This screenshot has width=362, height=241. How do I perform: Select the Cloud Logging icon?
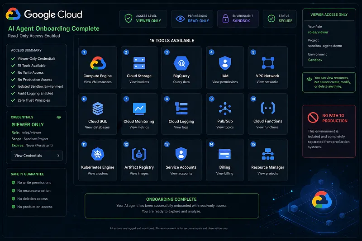click(x=181, y=109)
